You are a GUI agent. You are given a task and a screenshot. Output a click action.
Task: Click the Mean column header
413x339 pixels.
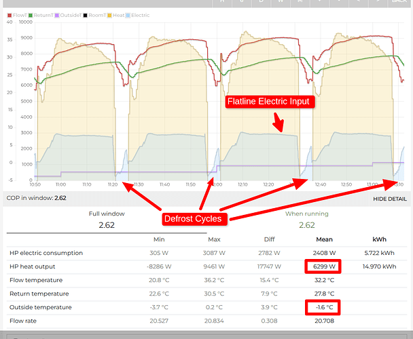[x=324, y=239]
